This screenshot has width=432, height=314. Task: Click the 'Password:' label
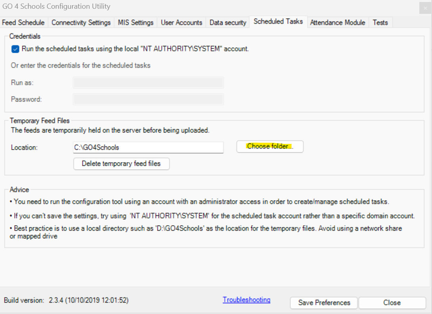click(x=27, y=100)
